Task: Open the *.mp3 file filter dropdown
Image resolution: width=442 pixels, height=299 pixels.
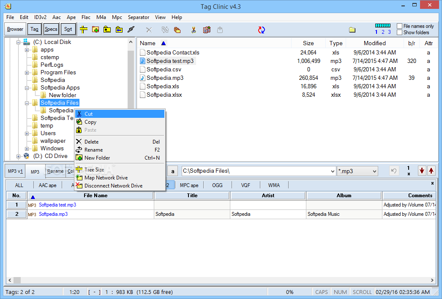Action: pos(375,171)
